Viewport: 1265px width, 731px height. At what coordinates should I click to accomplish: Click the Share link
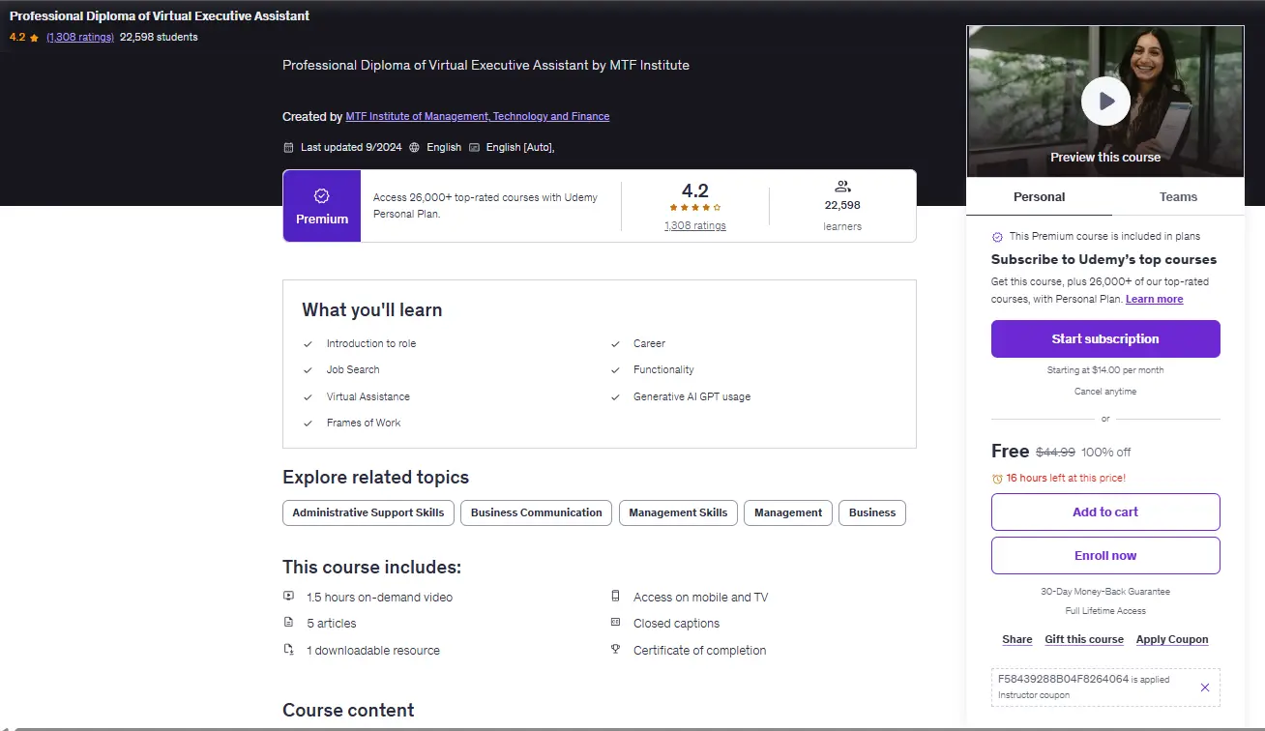(1017, 639)
